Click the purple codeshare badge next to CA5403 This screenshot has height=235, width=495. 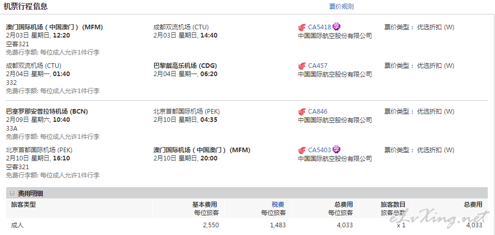[337, 150]
